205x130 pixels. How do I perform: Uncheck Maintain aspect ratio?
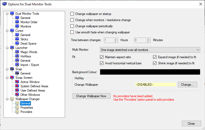tap(102, 57)
